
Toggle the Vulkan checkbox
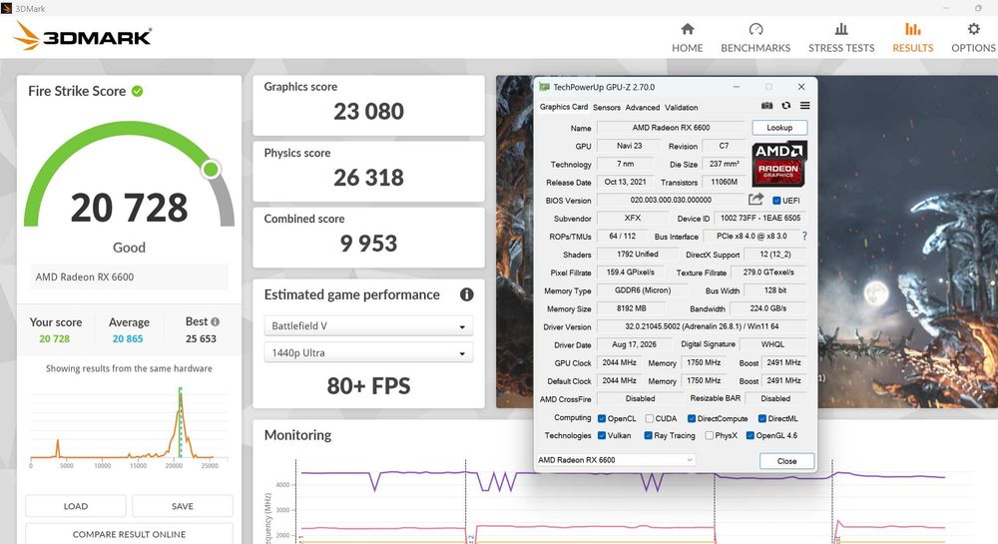click(x=602, y=436)
